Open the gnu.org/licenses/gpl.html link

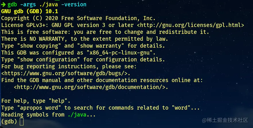coord(190,25)
